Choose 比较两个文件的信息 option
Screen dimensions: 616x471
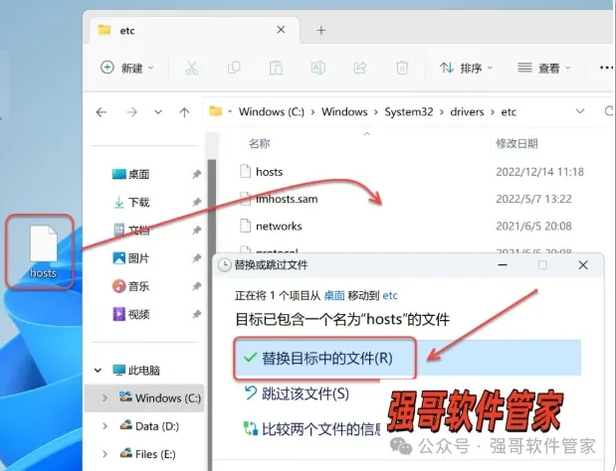coord(312,429)
